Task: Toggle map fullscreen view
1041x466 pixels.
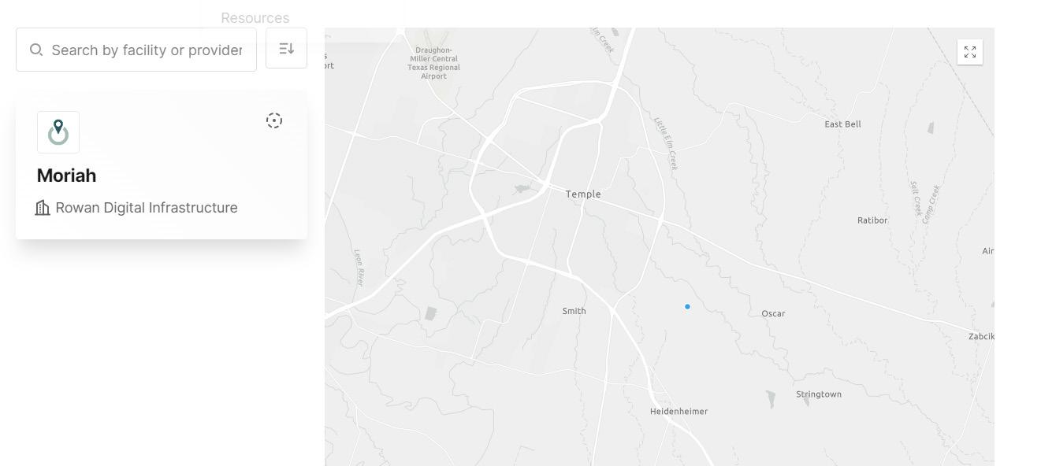Action: pos(970,52)
